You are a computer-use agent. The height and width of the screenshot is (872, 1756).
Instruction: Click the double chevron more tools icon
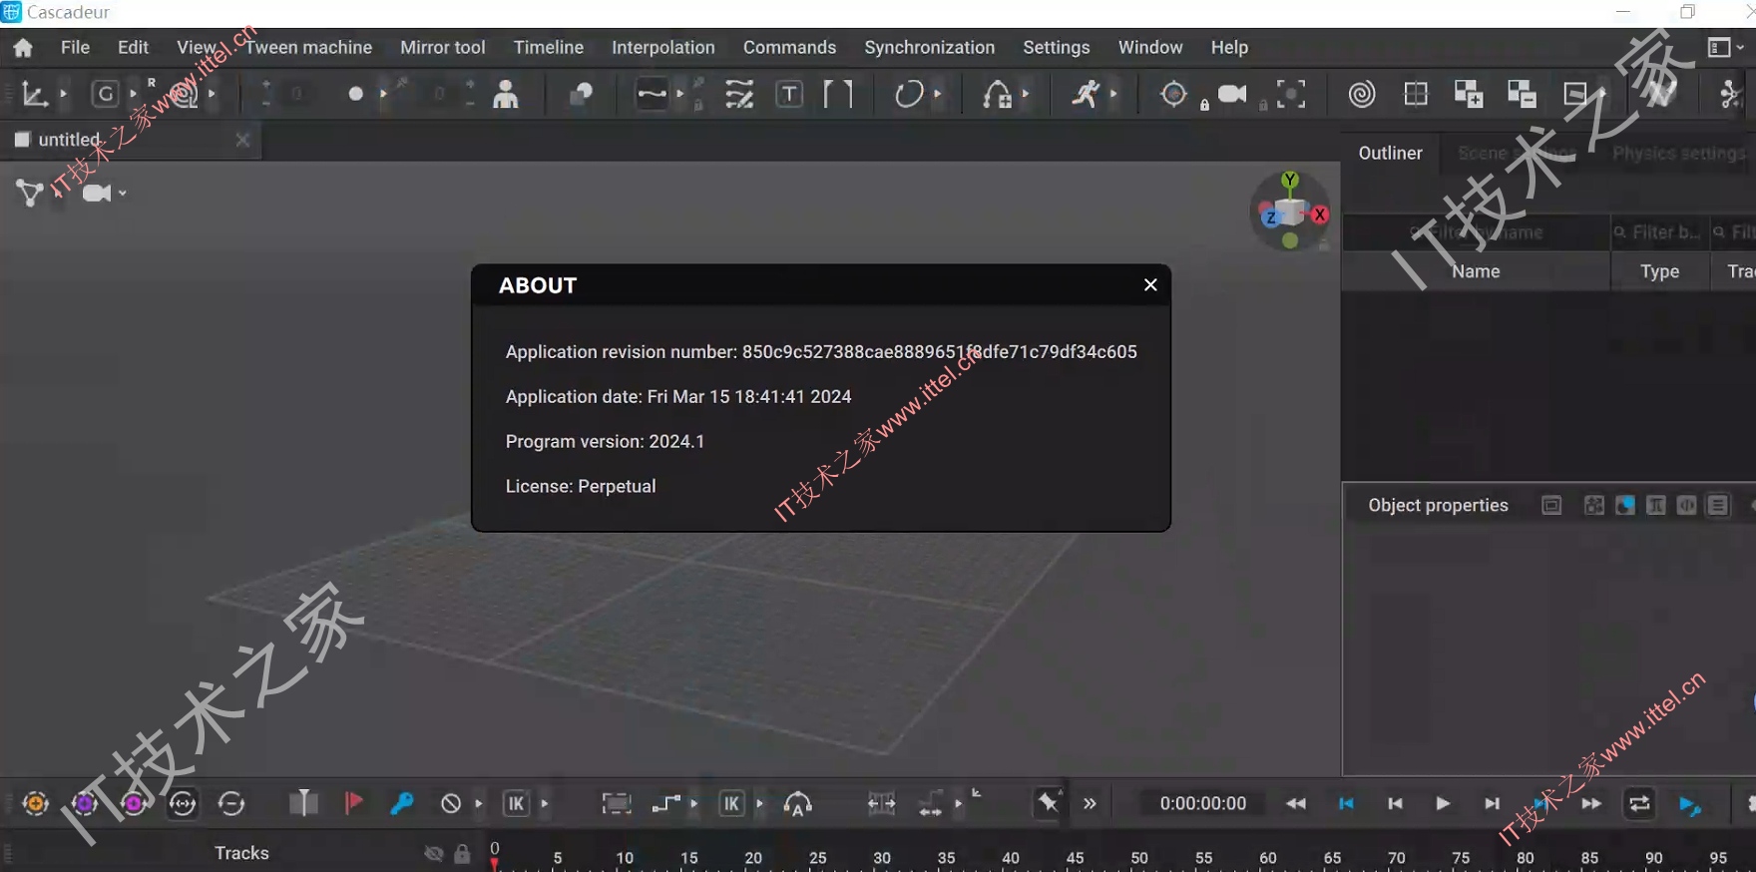1090,803
